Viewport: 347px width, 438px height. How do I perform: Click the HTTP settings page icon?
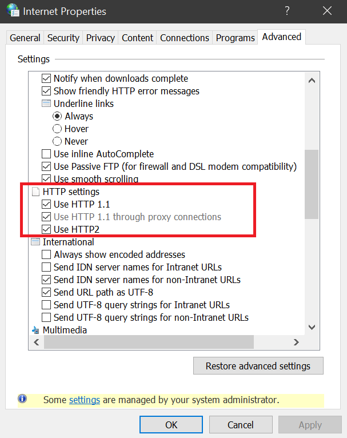[x=35, y=192]
